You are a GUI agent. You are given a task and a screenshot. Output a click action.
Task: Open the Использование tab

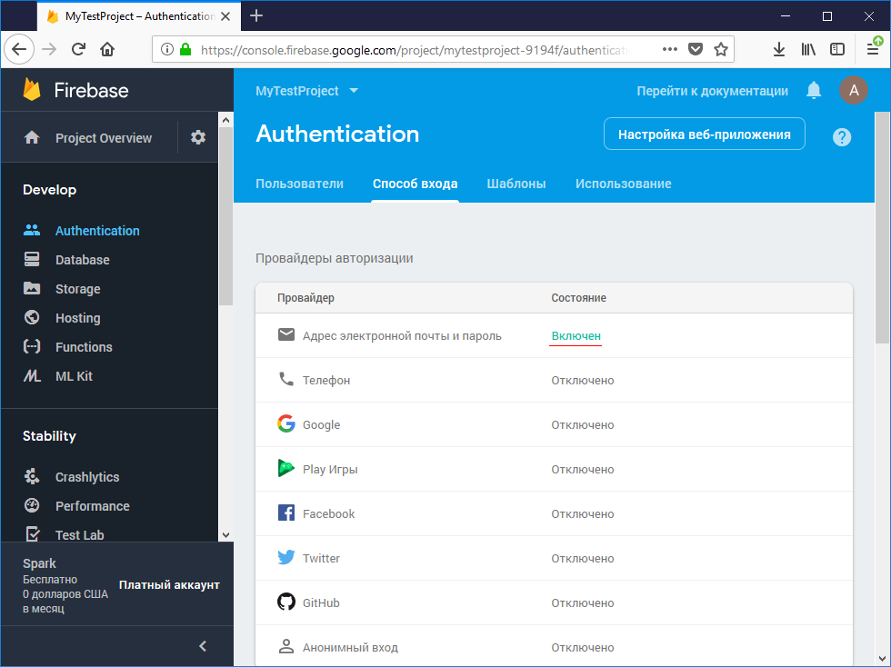[623, 184]
